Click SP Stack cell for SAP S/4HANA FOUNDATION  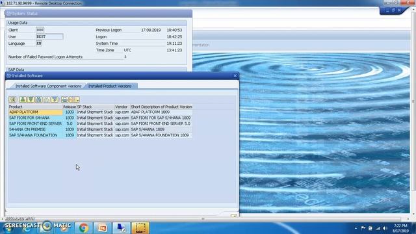coord(96,135)
